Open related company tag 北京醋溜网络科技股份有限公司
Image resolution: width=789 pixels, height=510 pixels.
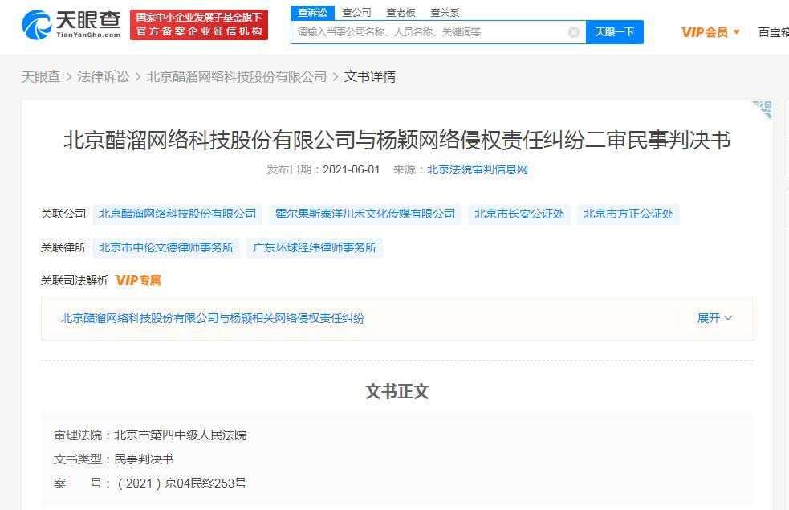pyautogui.click(x=177, y=214)
